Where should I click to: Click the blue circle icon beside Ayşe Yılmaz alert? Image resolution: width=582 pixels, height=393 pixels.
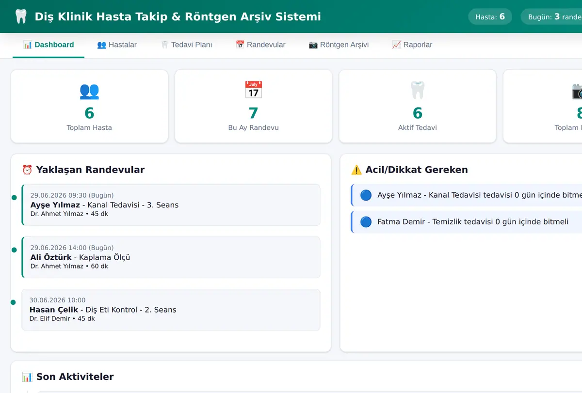(x=366, y=195)
